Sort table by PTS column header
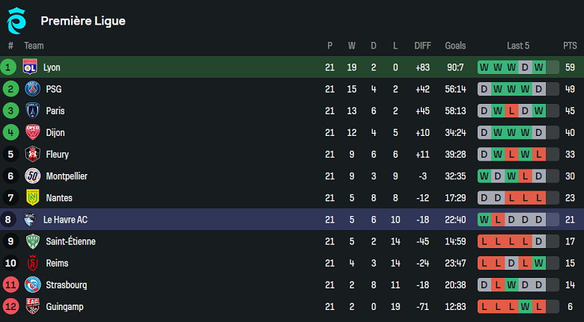584x322 pixels. (x=570, y=46)
